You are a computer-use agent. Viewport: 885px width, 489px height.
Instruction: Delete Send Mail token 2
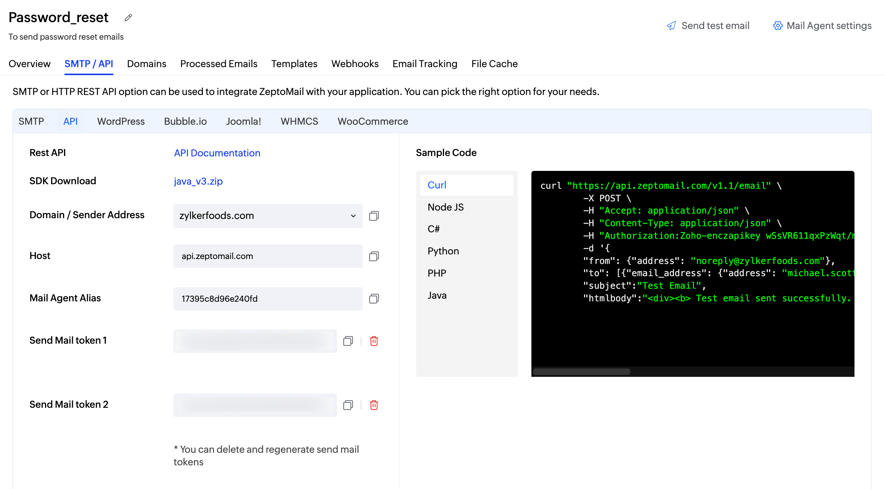pyautogui.click(x=374, y=405)
